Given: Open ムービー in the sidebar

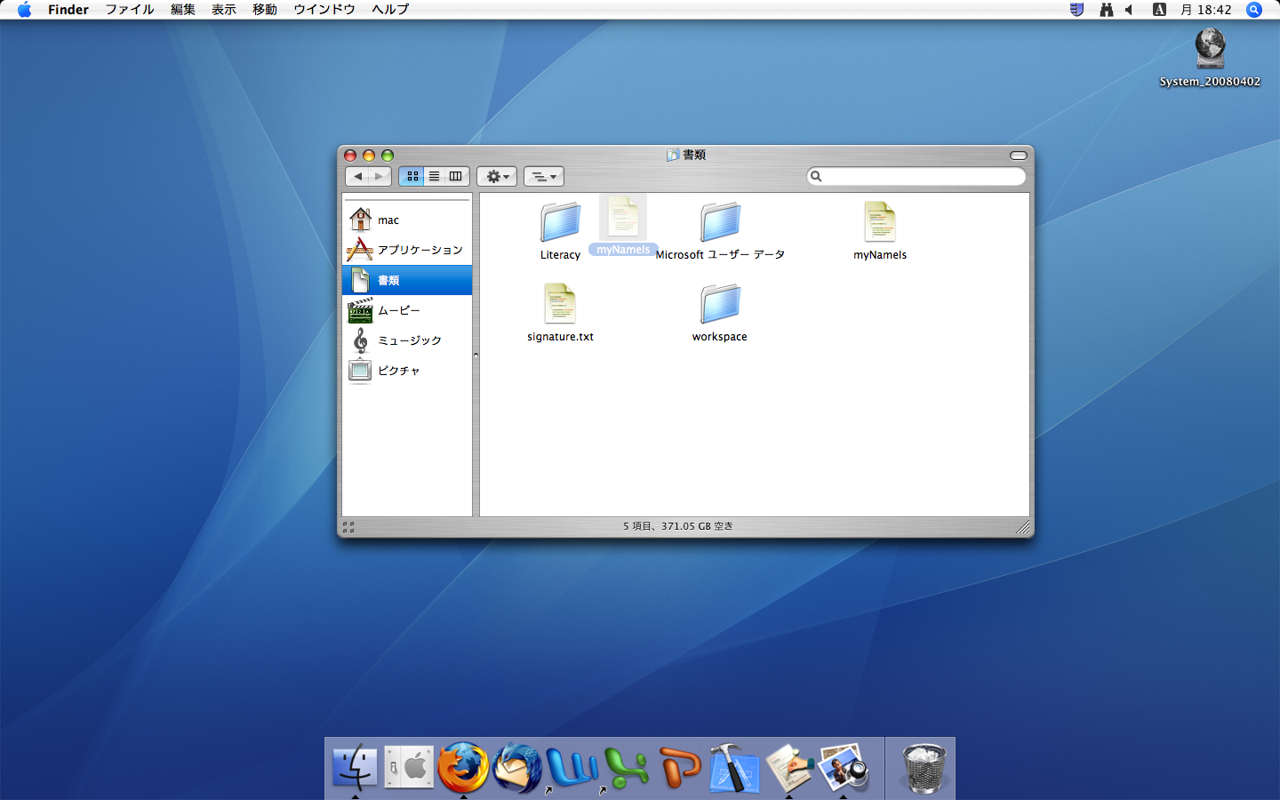Looking at the screenshot, I should point(407,310).
